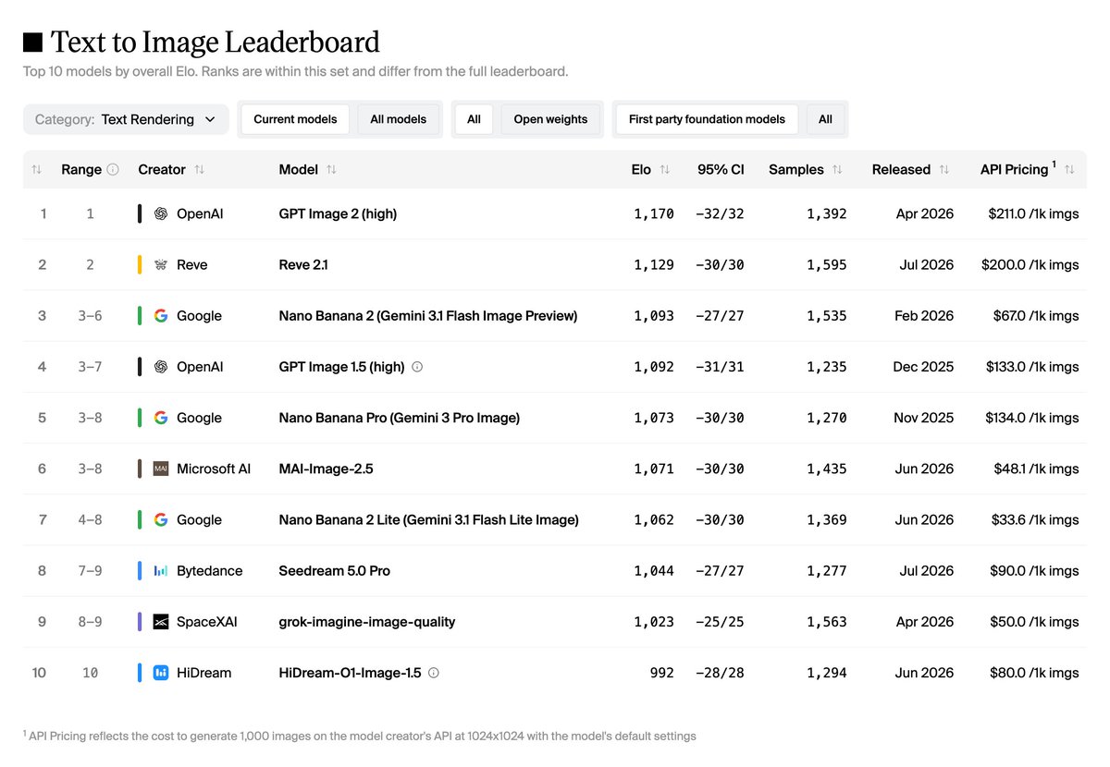Click confidence interval −32/32

(721, 213)
